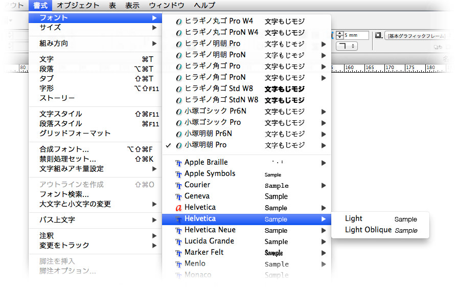
Task: Click object style icon left of 基本グラフィックフレーム
Action: pyautogui.click(x=379, y=35)
